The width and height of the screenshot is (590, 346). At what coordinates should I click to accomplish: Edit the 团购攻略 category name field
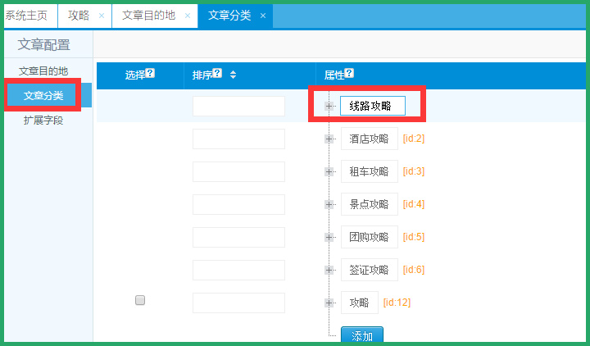pyautogui.click(x=369, y=237)
